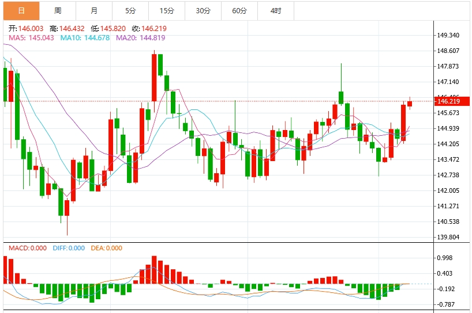Click the high price value 146.432
The image size is (472, 313).
(x=72, y=29)
